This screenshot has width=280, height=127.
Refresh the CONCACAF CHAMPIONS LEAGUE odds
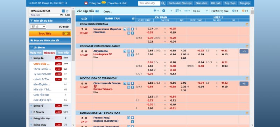tap(247, 46)
